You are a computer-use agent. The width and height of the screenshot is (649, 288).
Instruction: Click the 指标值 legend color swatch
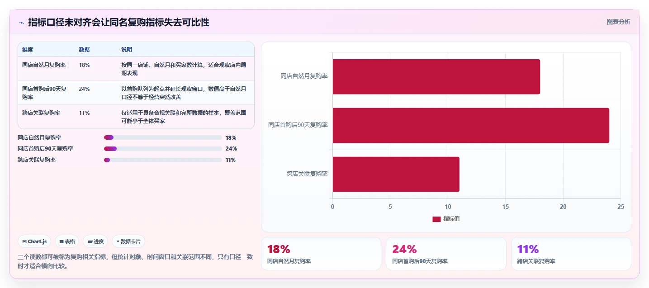coord(436,219)
